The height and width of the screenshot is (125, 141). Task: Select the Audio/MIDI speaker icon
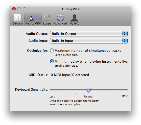[x=33, y=18]
